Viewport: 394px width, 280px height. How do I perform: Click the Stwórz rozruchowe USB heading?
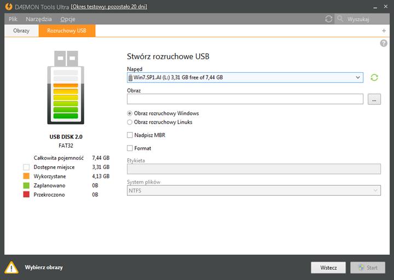tap(168, 56)
